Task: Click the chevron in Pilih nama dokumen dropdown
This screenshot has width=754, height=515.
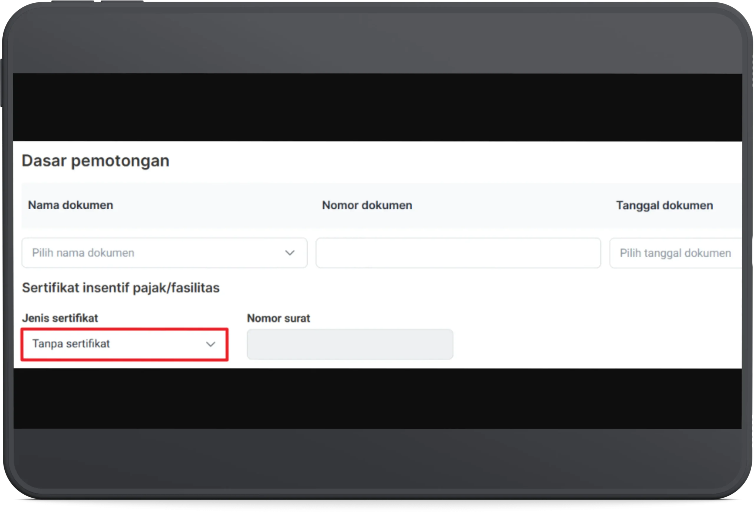Action: (x=290, y=253)
